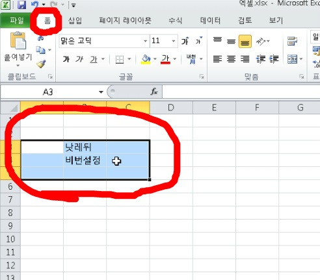The width and height of the screenshot is (320, 280).
Task: Open the 클립보드 dialog launcher
Action: pos(51,76)
